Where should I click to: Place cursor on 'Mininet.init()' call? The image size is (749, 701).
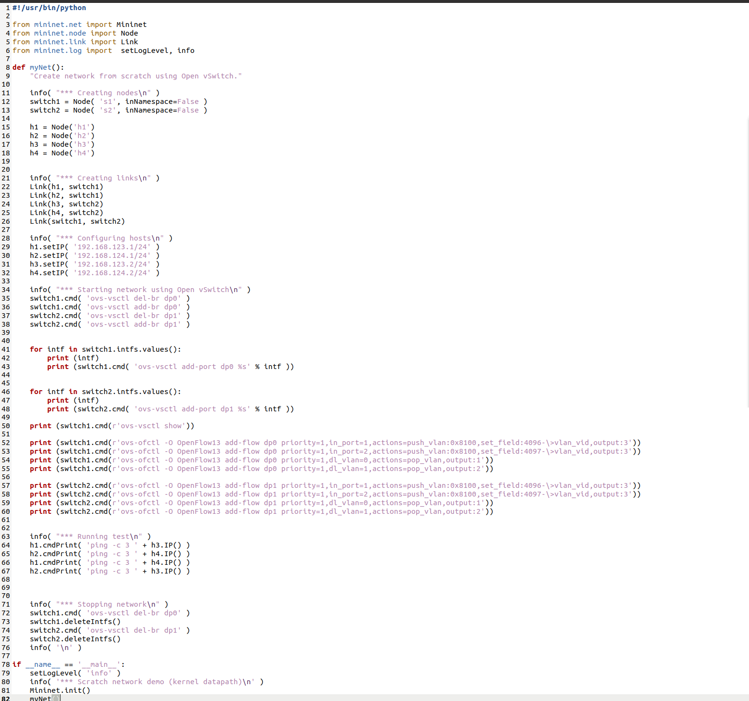[x=60, y=690]
